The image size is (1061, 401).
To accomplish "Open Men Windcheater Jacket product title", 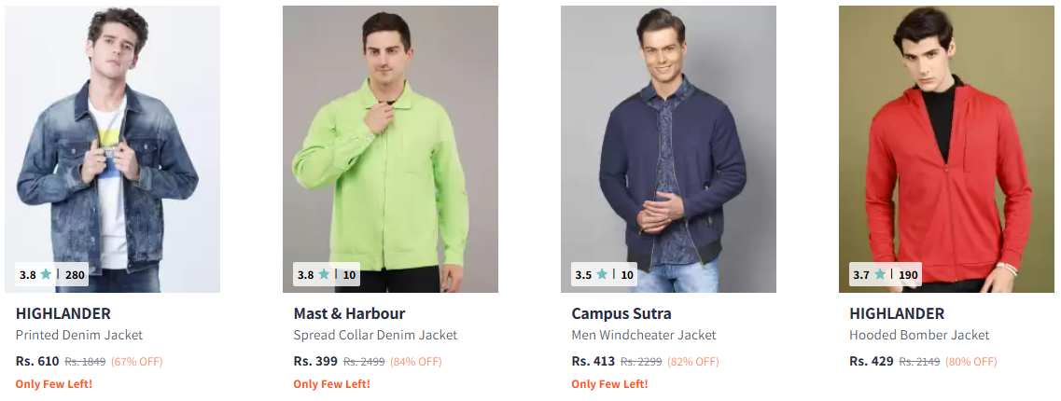I will (644, 336).
